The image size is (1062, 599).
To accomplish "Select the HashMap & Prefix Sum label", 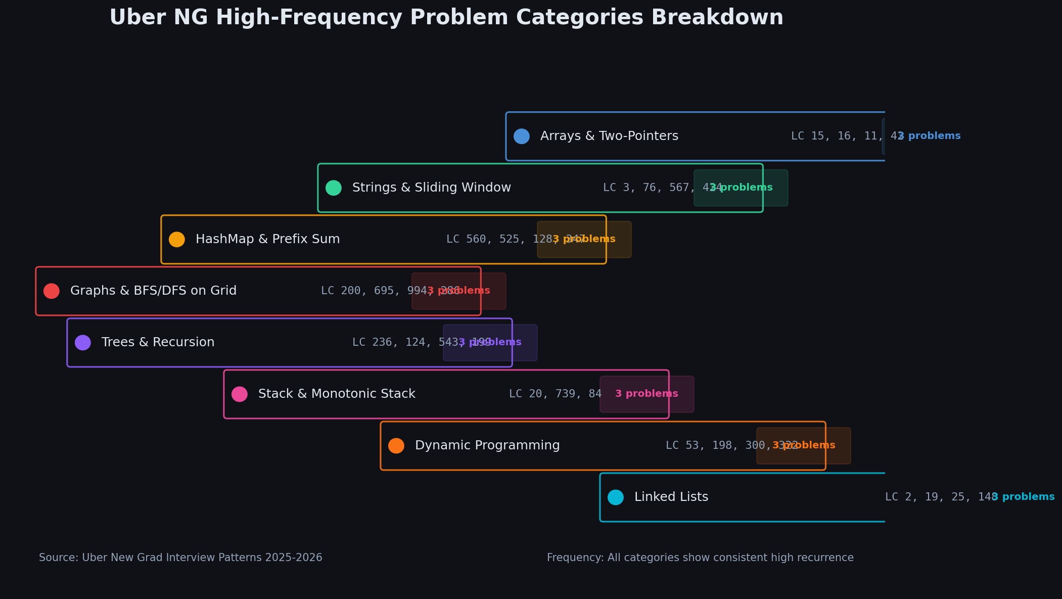I will [268, 240].
